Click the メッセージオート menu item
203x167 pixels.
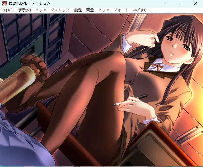tap(113, 10)
